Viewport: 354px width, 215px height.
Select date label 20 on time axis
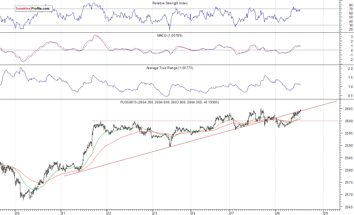17,213
